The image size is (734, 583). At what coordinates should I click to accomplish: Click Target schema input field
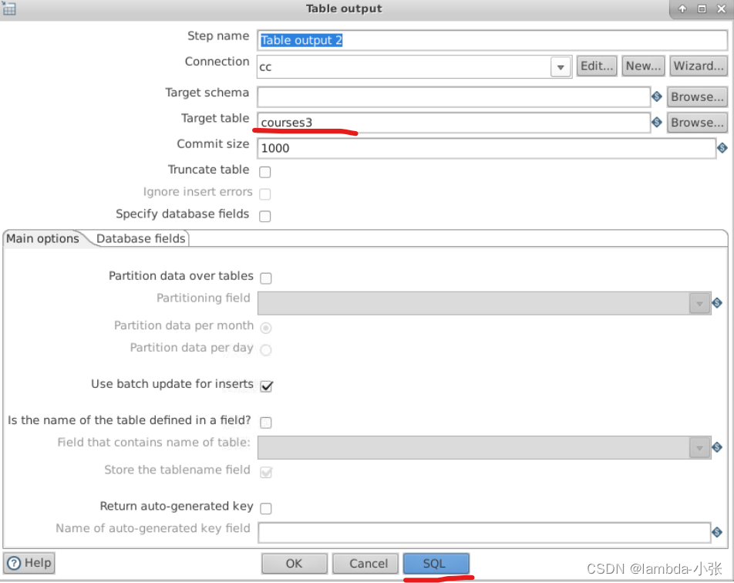coord(453,97)
